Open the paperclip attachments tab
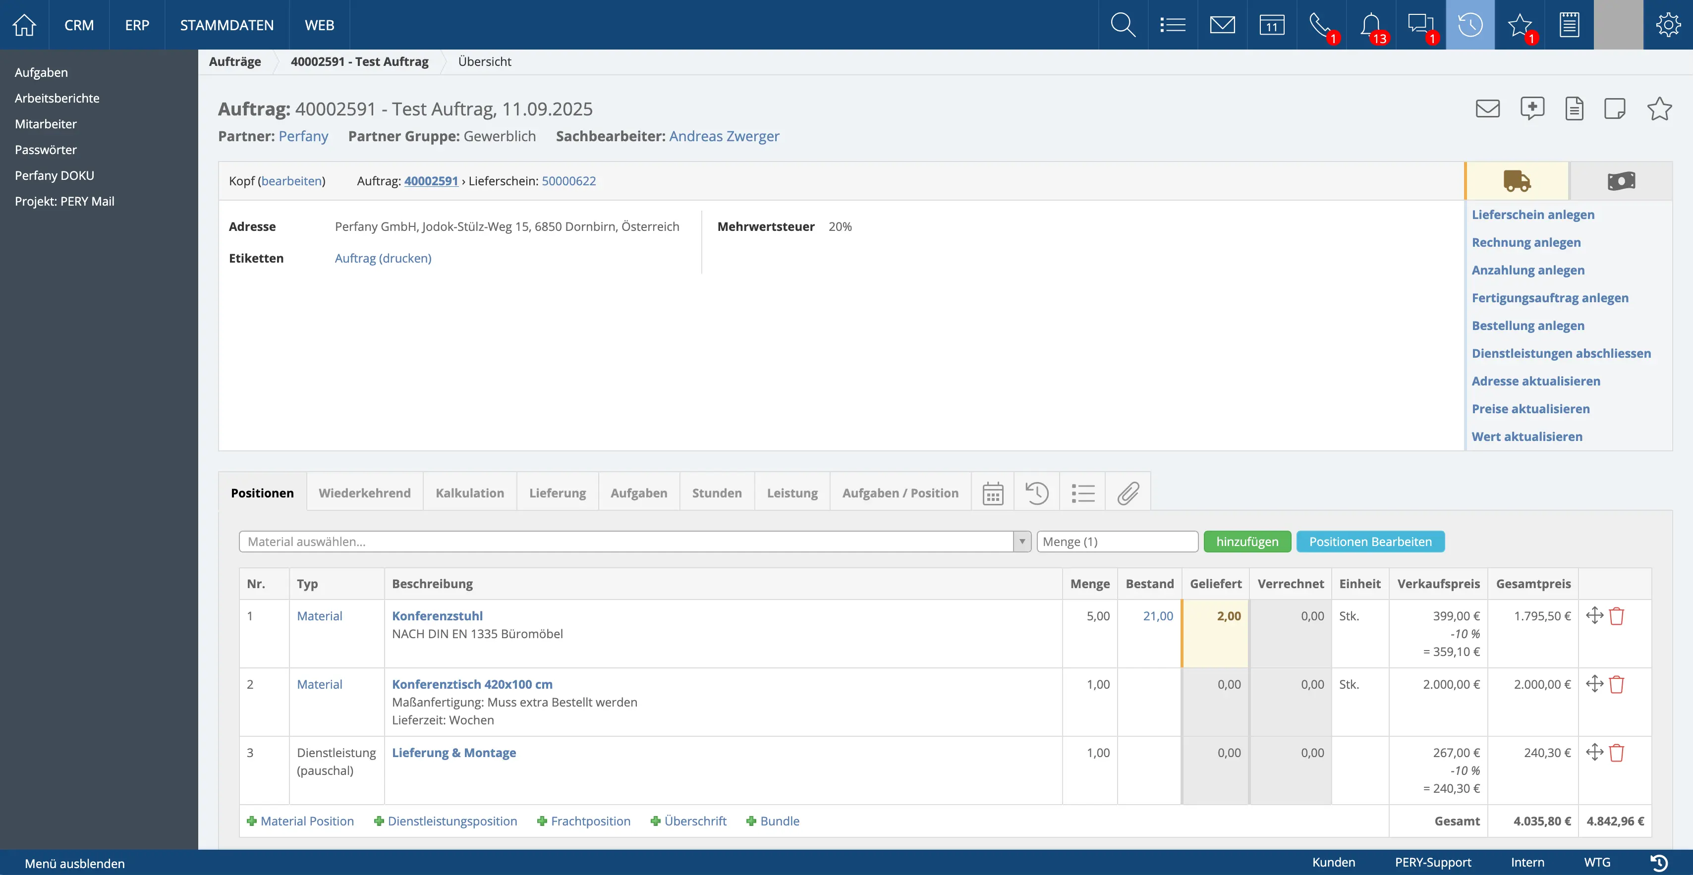Image resolution: width=1693 pixels, height=875 pixels. 1128,492
